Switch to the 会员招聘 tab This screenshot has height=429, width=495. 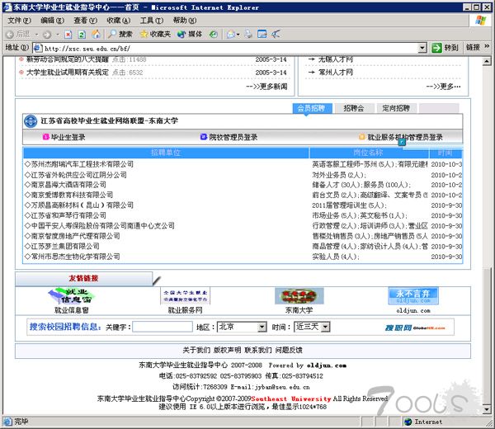click(x=312, y=108)
